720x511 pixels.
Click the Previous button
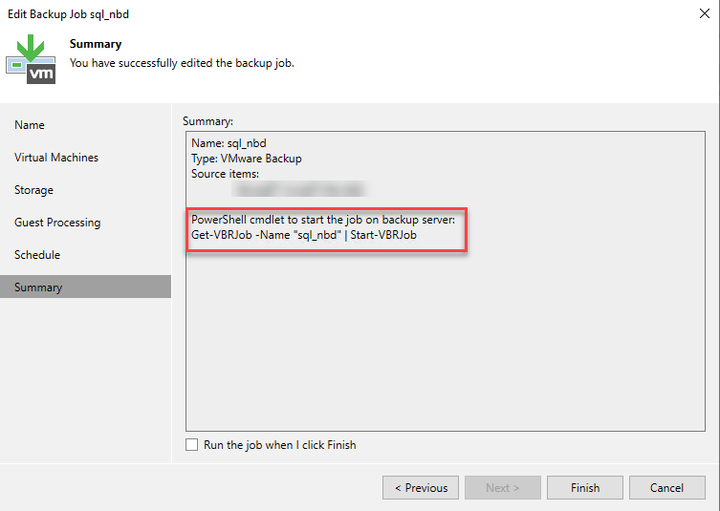click(421, 488)
